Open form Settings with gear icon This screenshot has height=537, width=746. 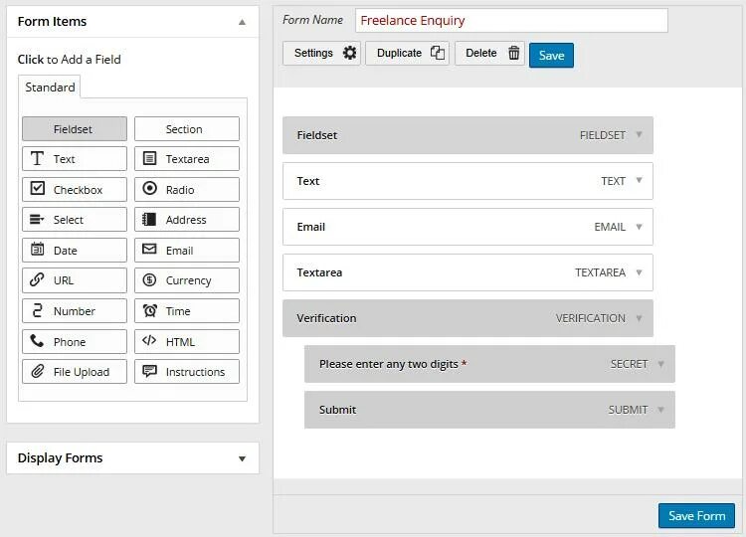click(321, 53)
